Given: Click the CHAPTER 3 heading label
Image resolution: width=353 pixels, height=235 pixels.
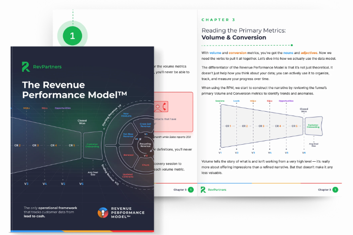Looking at the screenshot, I should [218, 20].
